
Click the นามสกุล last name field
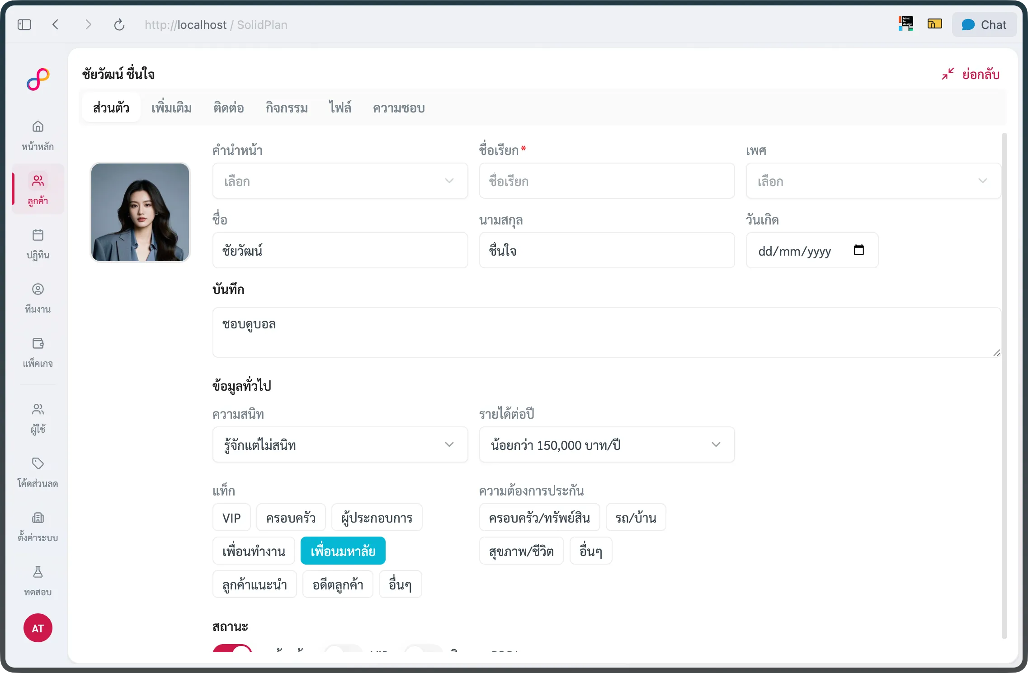[x=607, y=250]
